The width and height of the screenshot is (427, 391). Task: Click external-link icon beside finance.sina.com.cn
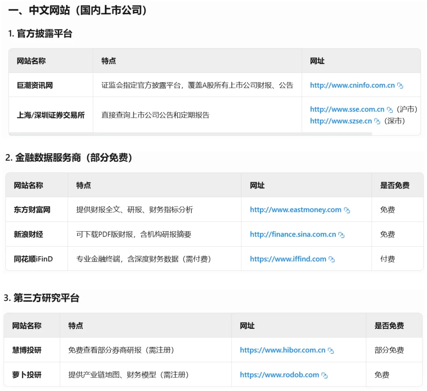(341, 235)
